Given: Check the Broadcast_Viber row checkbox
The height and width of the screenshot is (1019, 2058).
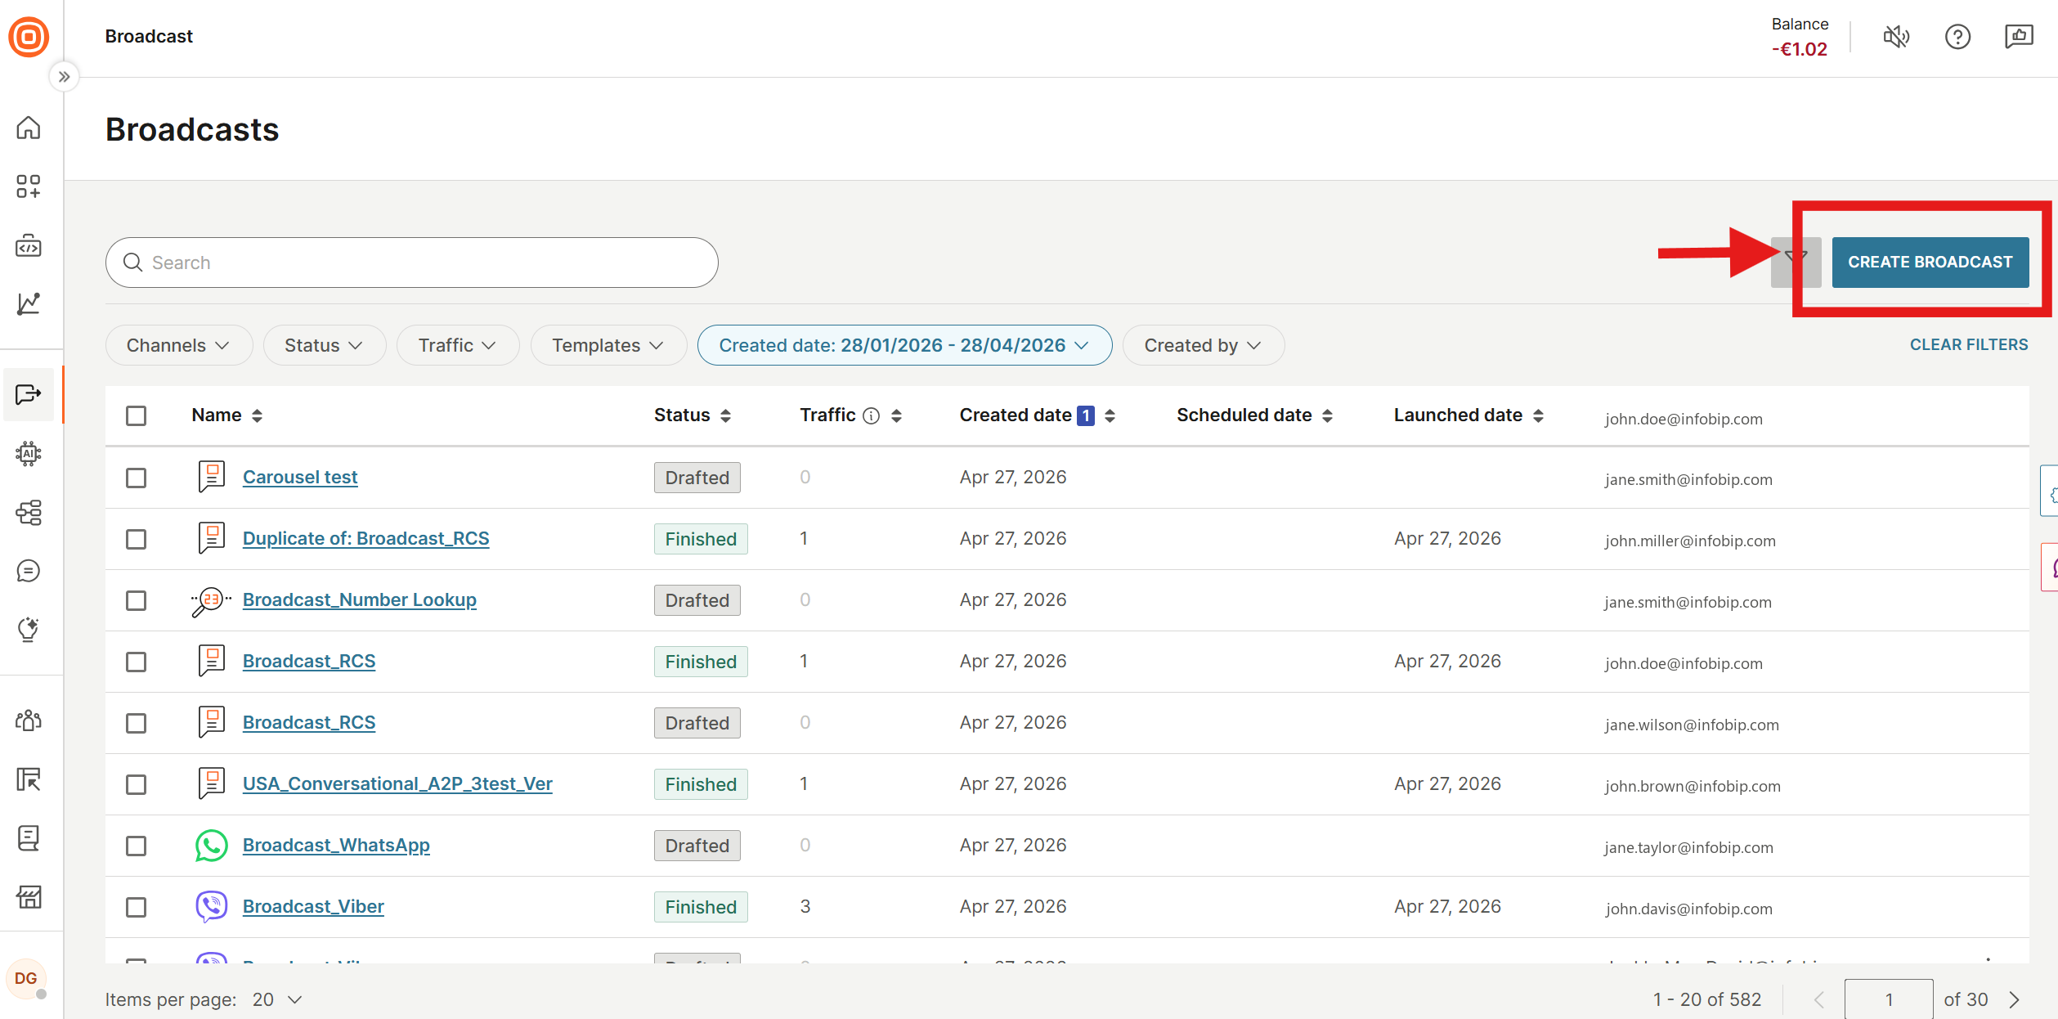Looking at the screenshot, I should pyautogui.click(x=137, y=907).
